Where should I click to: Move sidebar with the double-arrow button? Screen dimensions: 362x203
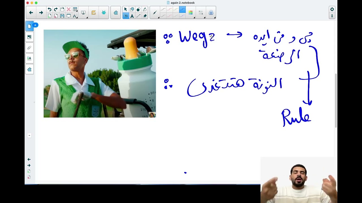pos(29,135)
